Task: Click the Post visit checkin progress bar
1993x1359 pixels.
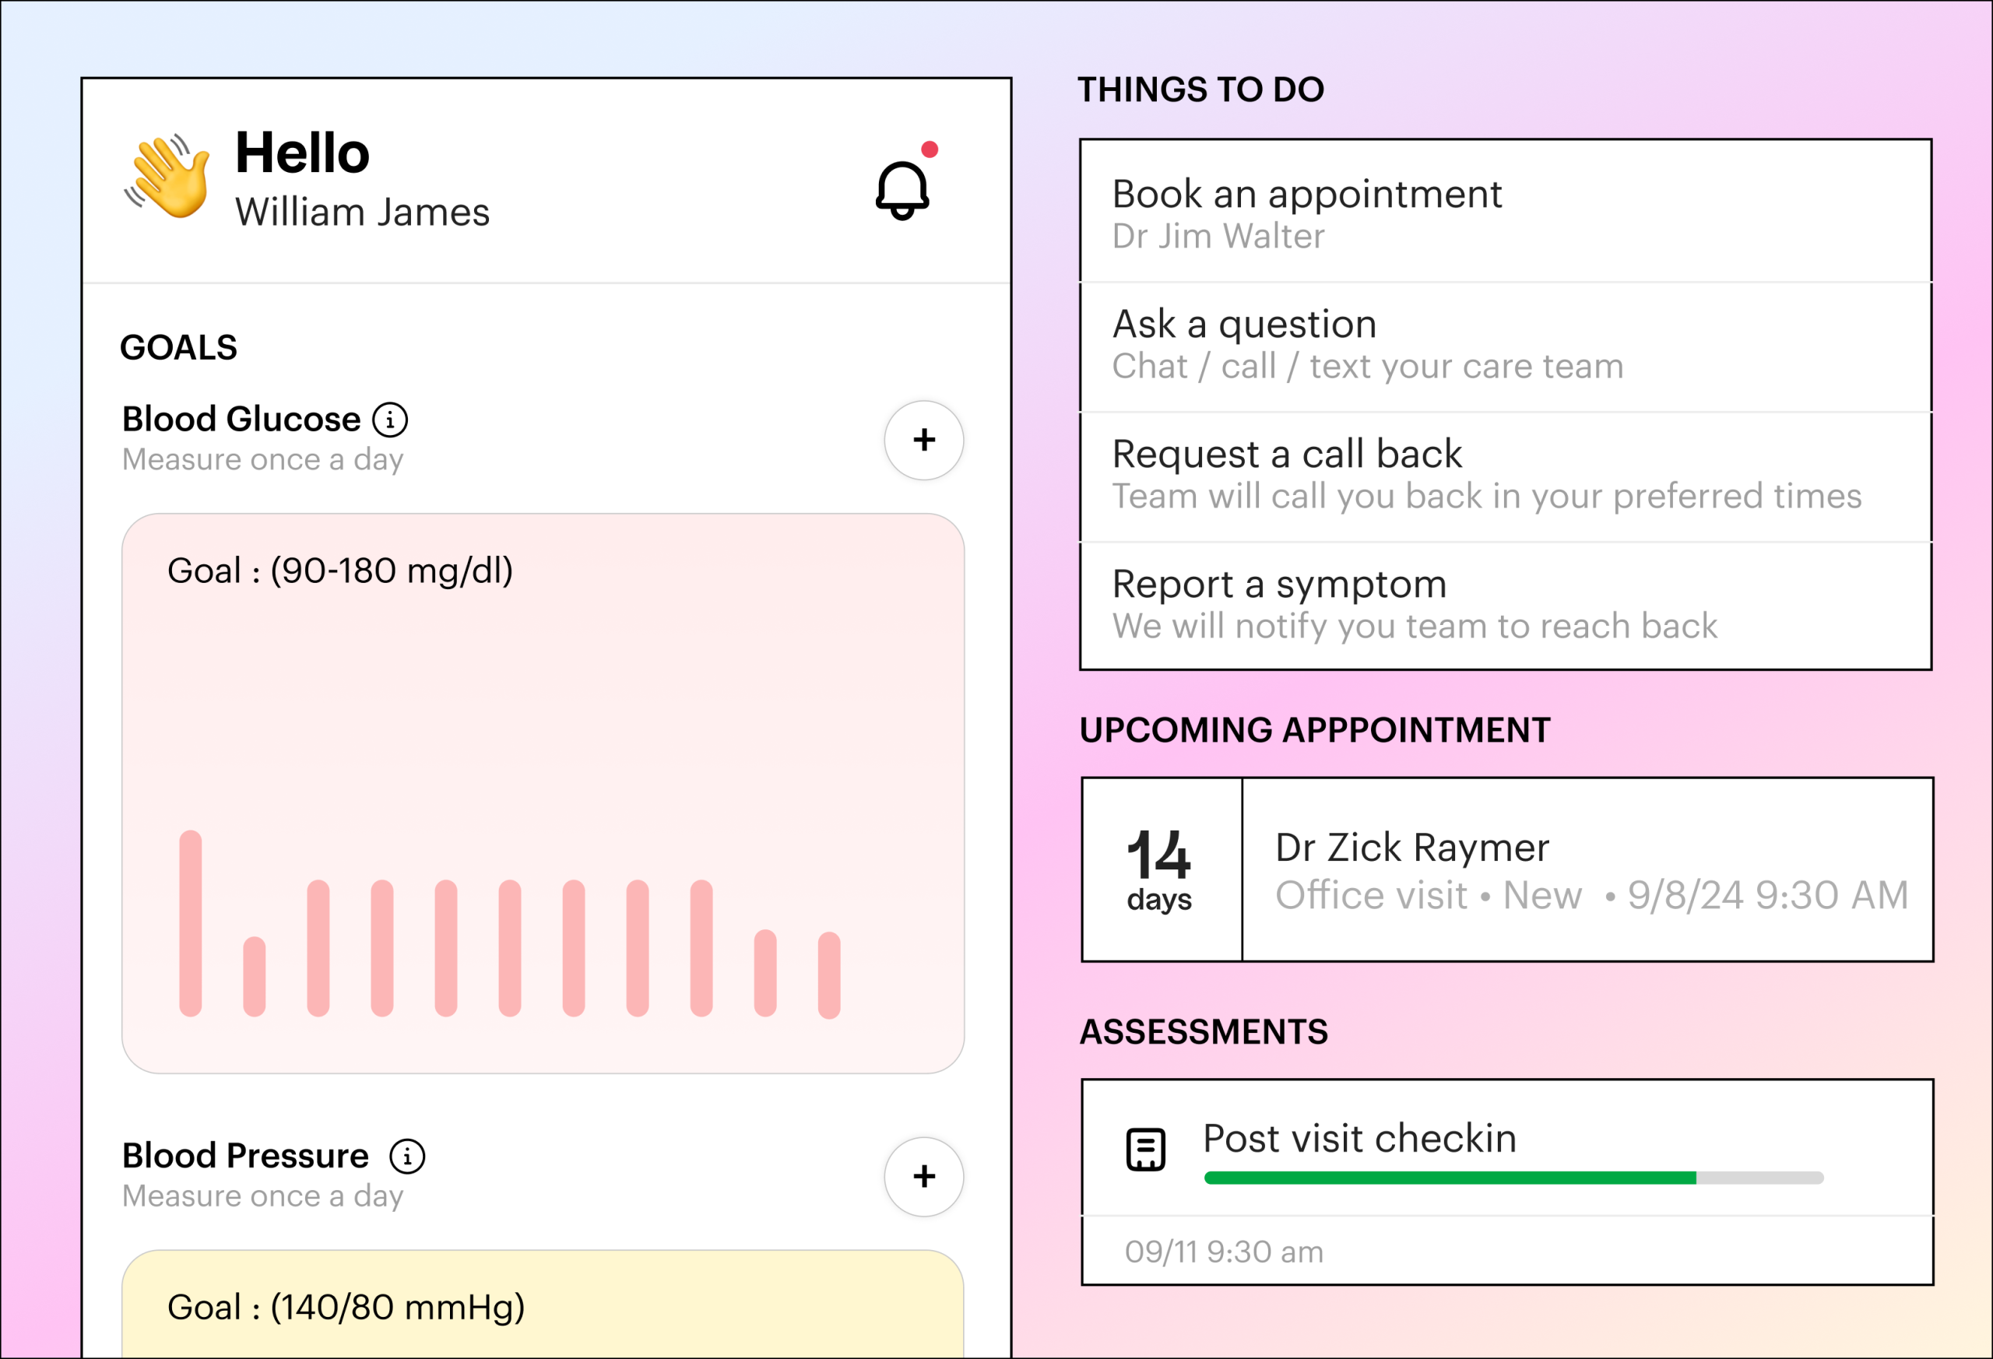Action: [1513, 1178]
